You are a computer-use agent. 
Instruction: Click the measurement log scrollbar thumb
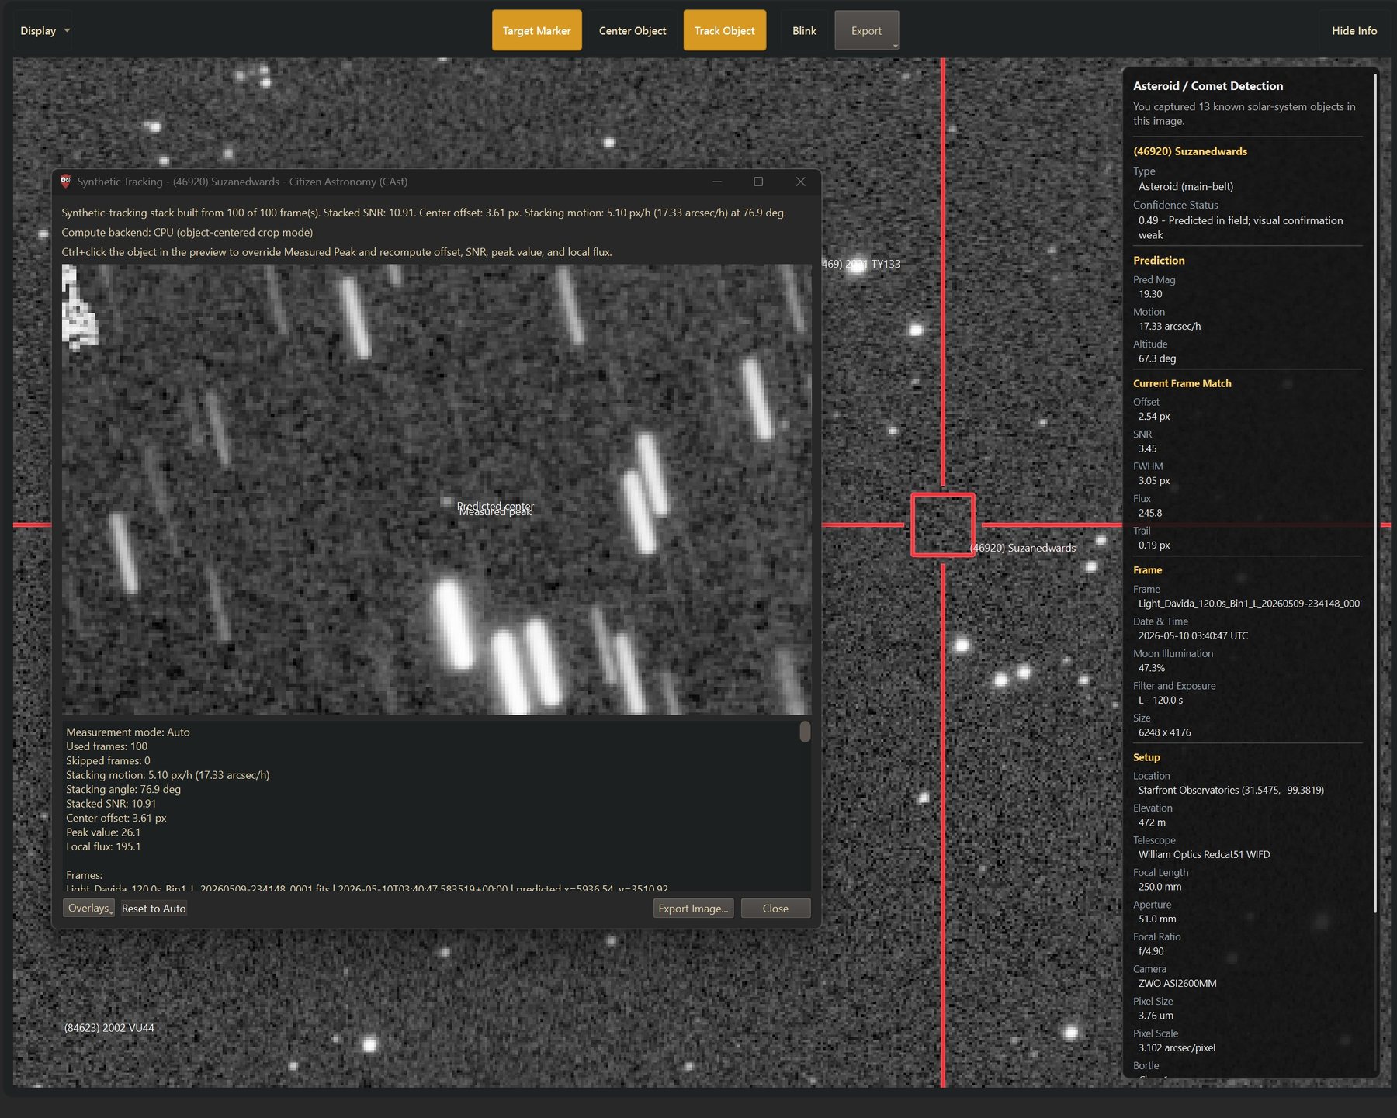pos(805,732)
